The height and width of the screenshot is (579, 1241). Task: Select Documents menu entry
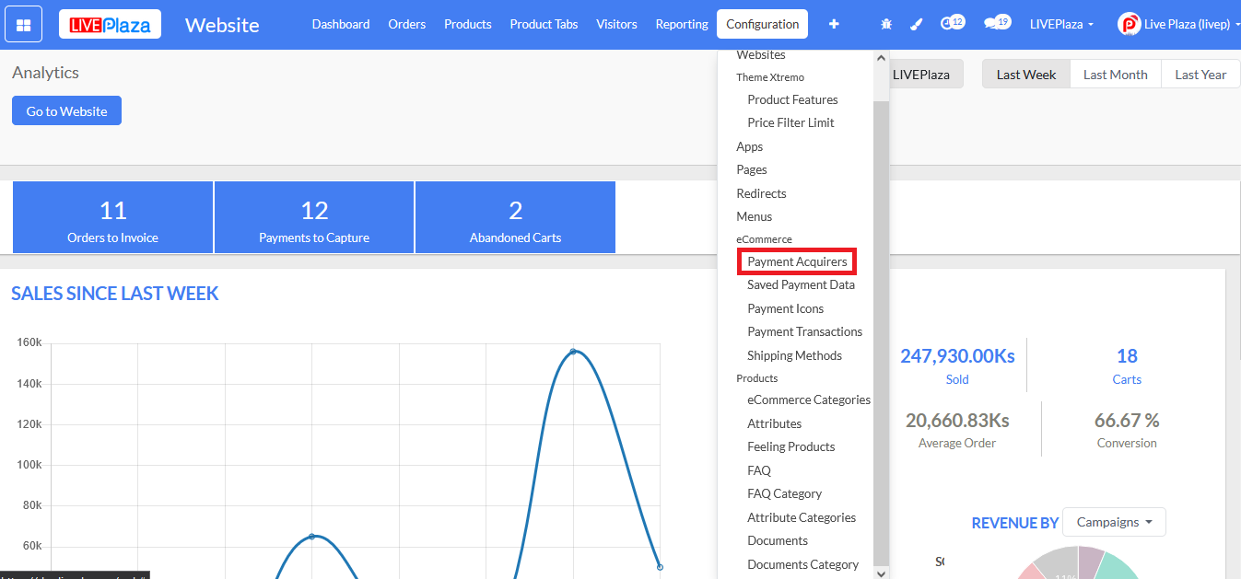(x=778, y=540)
